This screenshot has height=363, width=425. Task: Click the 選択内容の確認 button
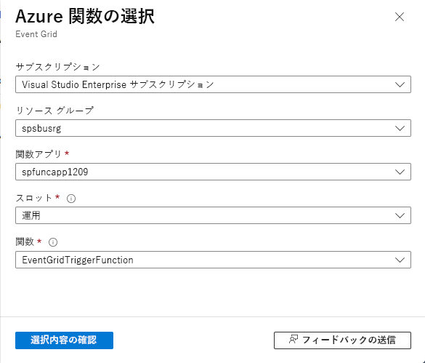click(x=64, y=340)
